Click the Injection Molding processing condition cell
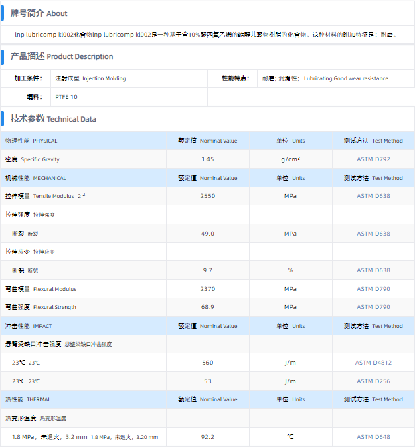 [90, 78]
